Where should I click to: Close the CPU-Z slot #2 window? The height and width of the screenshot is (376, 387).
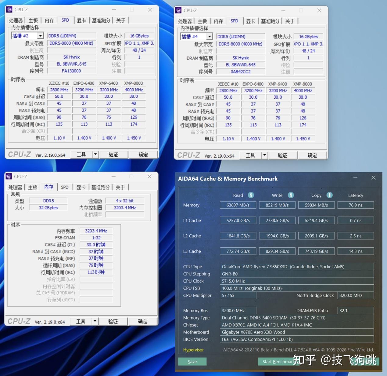pyautogui.click(x=150, y=10)
